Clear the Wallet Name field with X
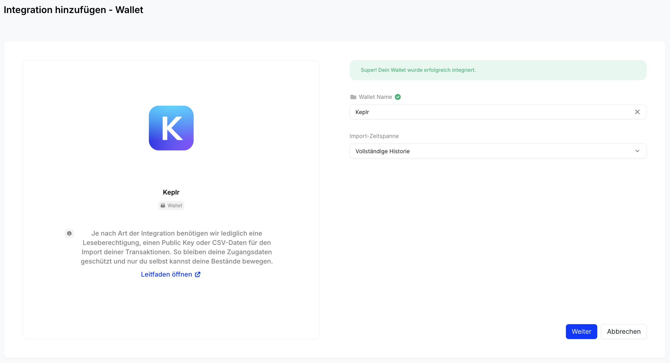Screen dimensions: 670x363 tap(637, 112)
